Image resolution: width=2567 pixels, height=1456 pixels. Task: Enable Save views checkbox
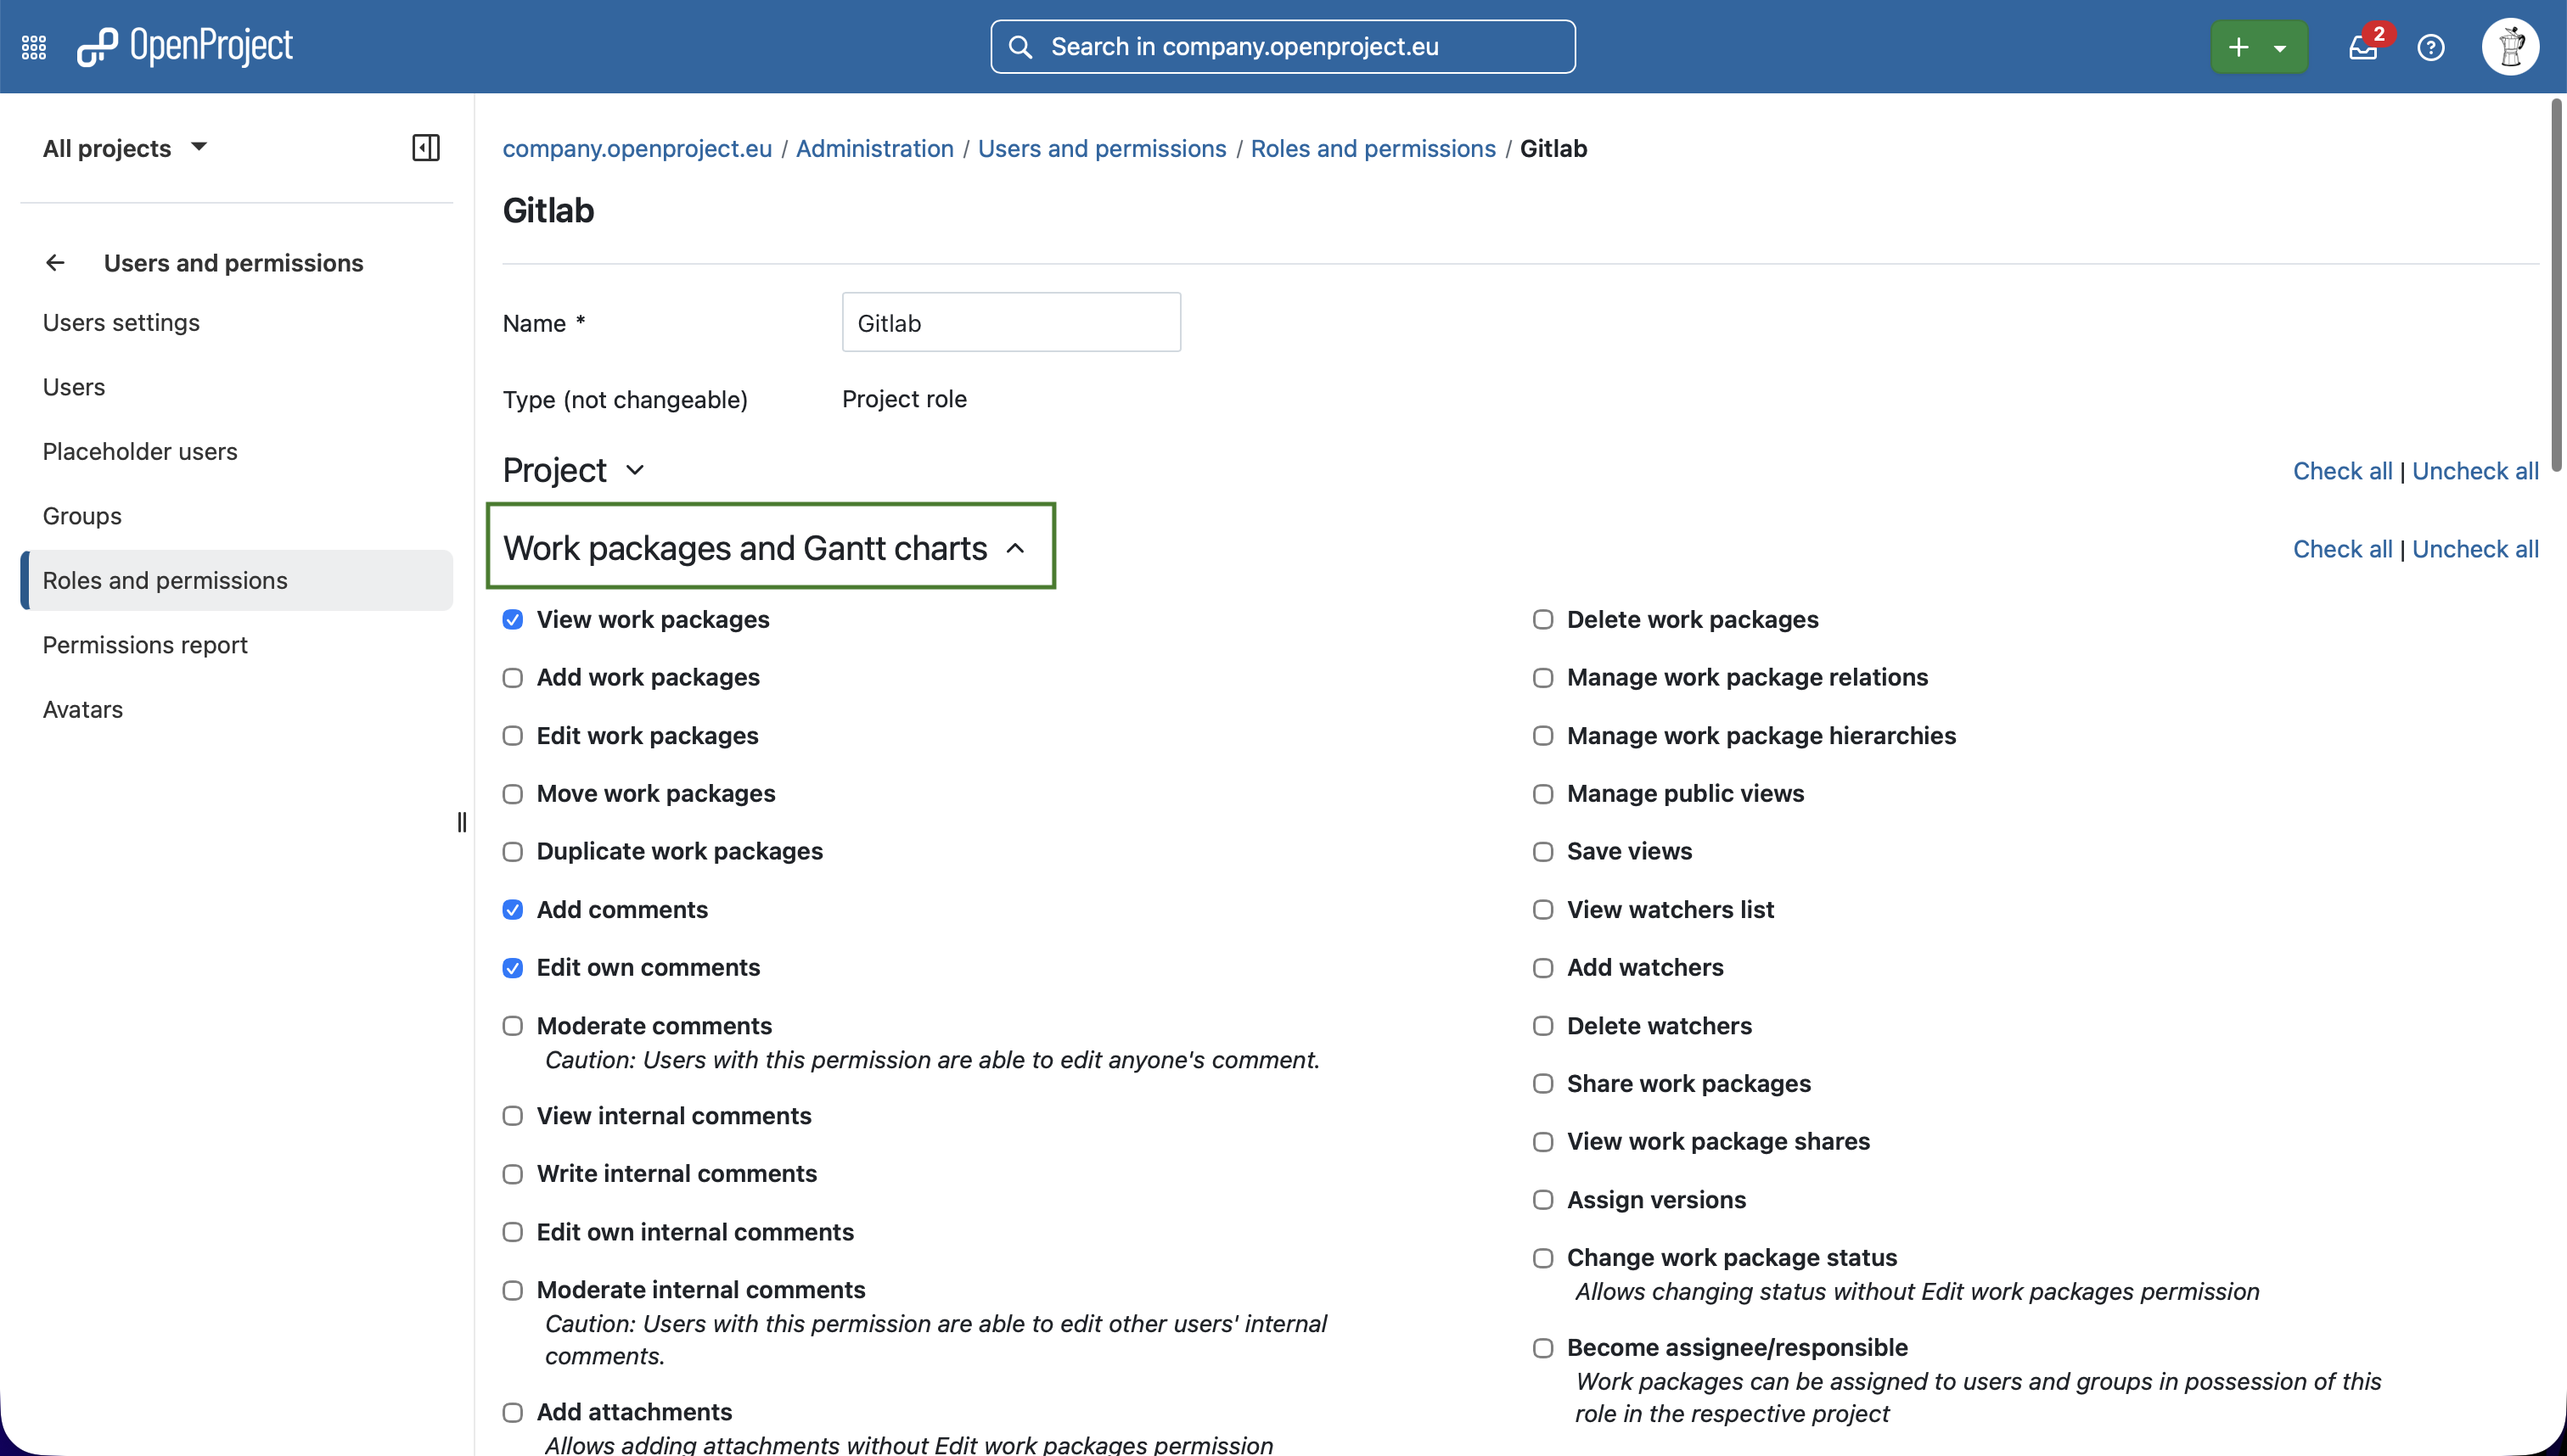point(1542,852)
